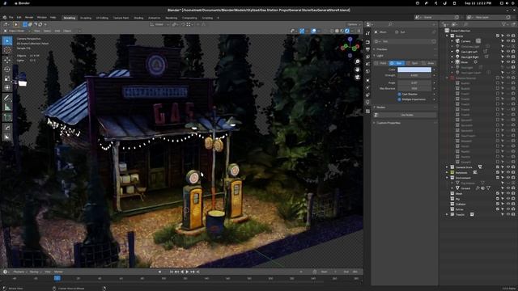Switch viewport to solid shading
The width and height of the screenshot is (518, 291).
point(337,31)
